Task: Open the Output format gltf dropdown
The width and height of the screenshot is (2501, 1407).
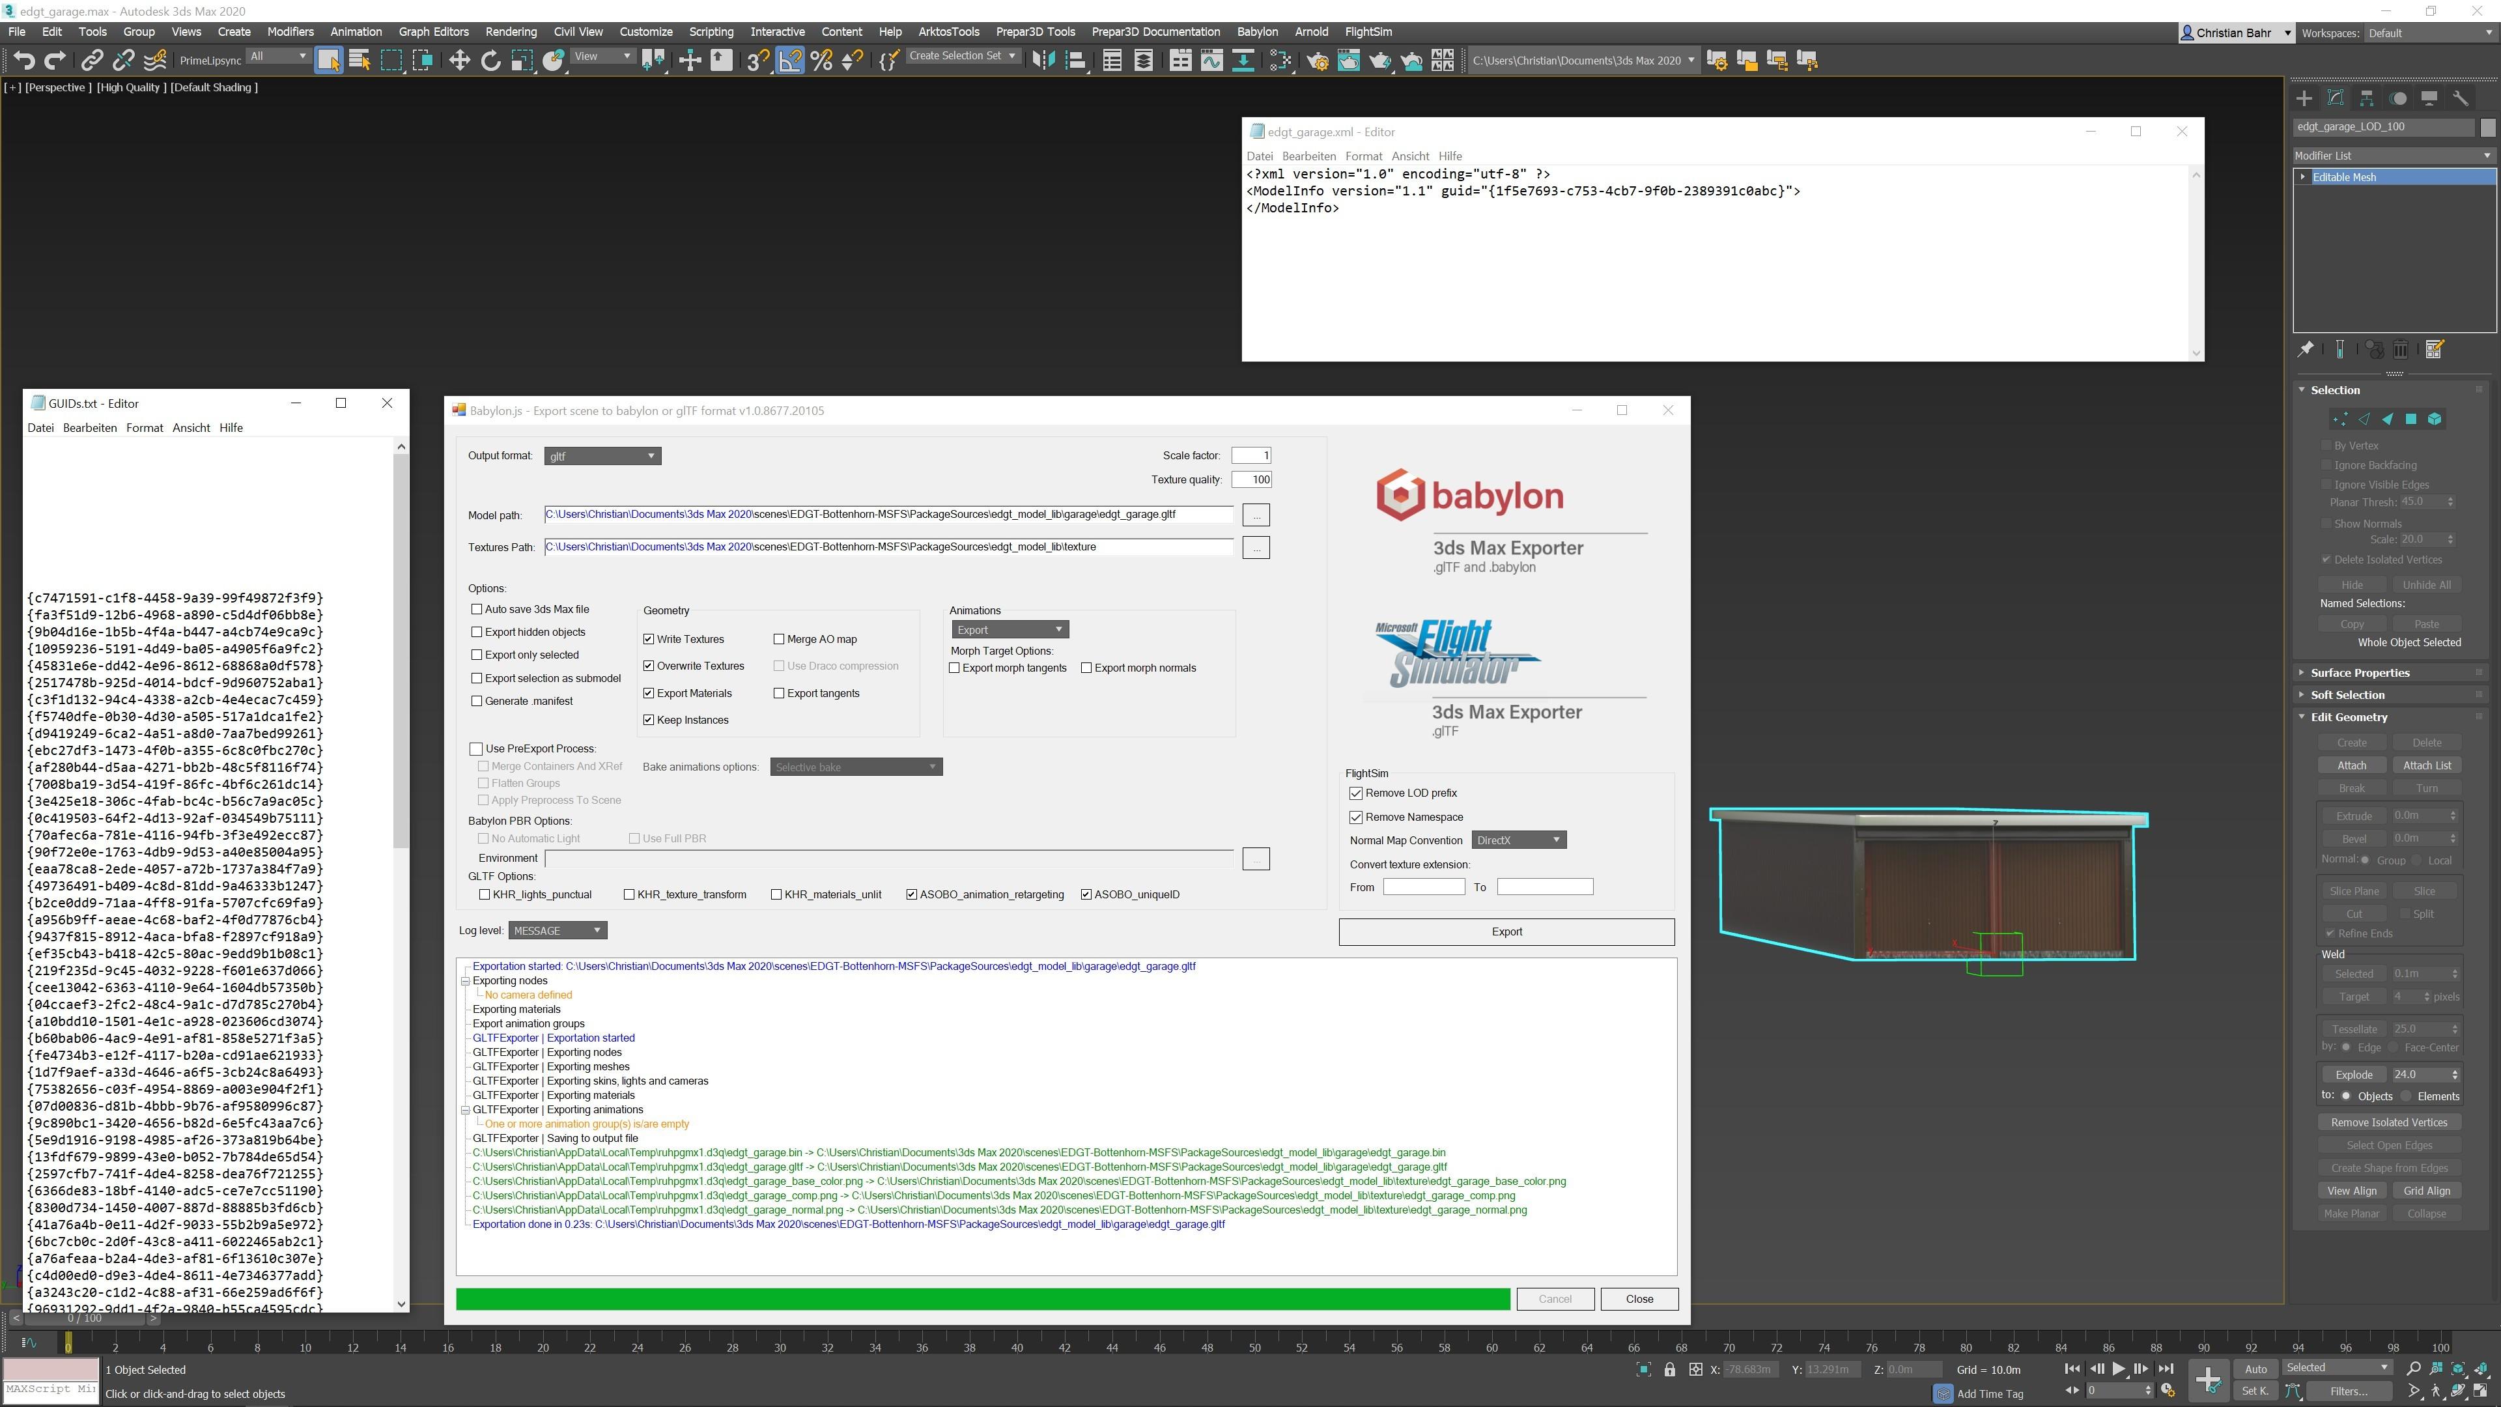Action: 602,457
